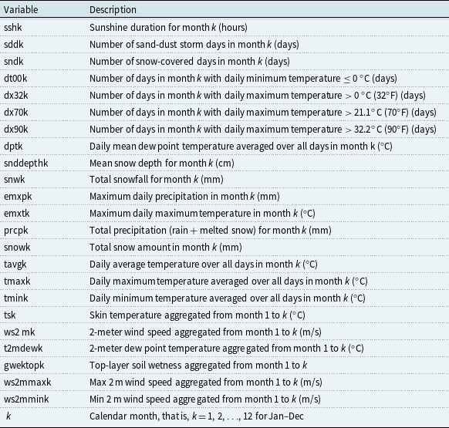Select the variable name 'sshk'

click(x=13, y=28)
